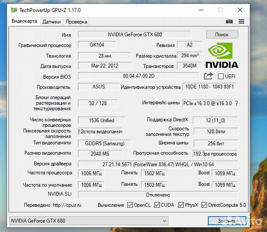Click the 294 mm² die size field
This screenshot has width=267, height=232.
189,55
